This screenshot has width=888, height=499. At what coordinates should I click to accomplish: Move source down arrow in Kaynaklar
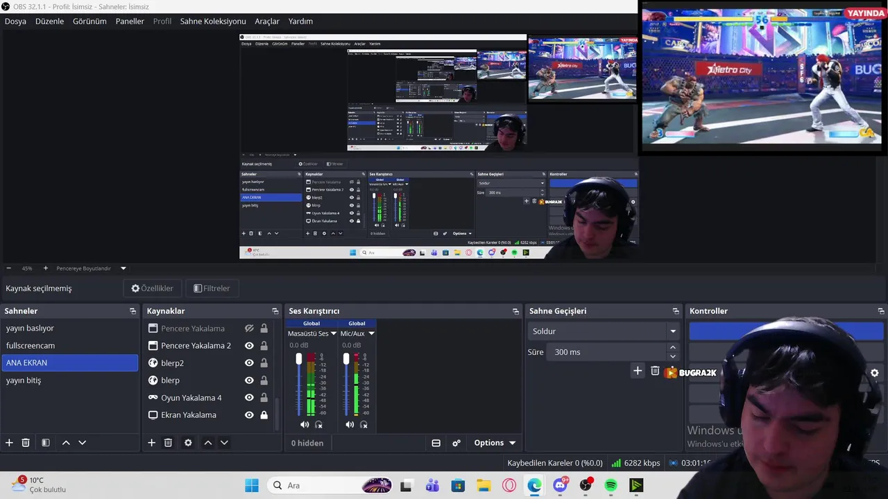[224, 443]
